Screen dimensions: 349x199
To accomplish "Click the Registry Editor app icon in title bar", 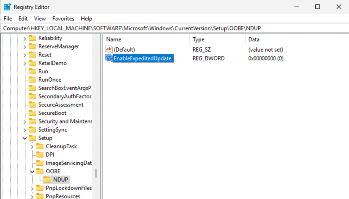I will (x=7, y=7).
